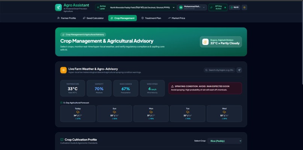Click the Rain Chance 67% card
The image size is (303, 150).
(126, 88)
